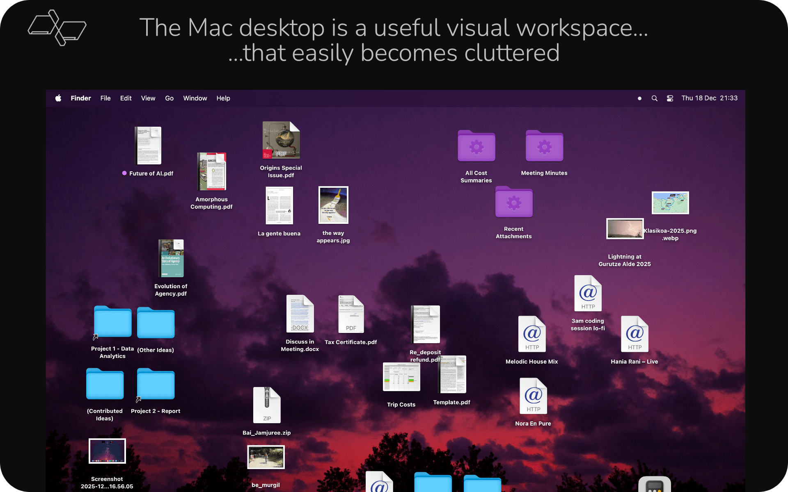This screenshot has width=788, height=492.
Task: Select the (Other Ideas) folder
Action: tap(156, 323)
